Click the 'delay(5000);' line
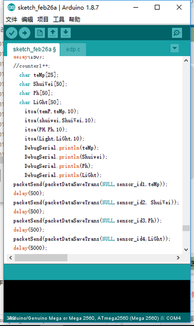 (x=30, y=248)
